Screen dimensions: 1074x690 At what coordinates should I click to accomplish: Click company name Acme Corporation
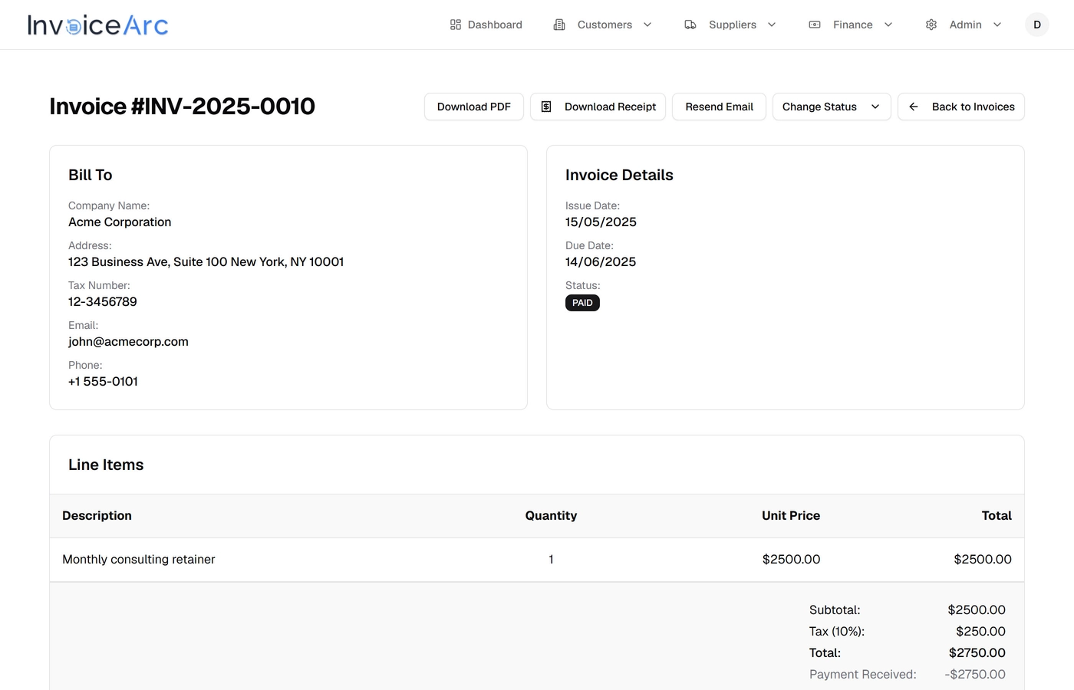(x=120, y=222)
